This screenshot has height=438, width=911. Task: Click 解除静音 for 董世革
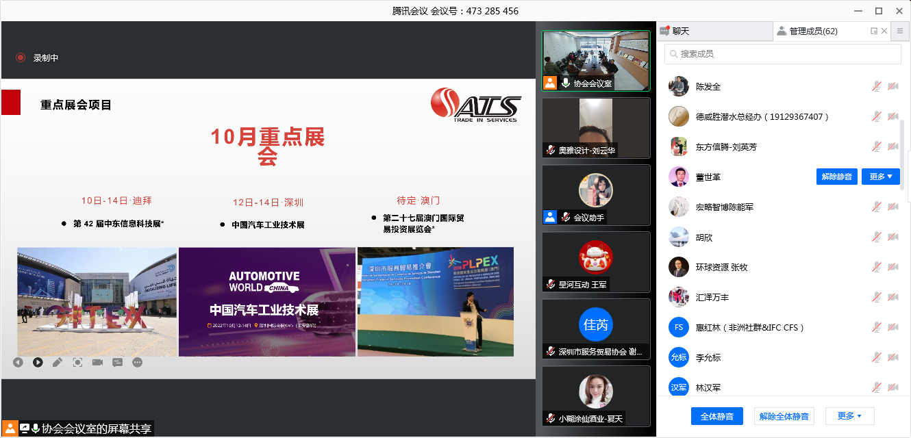click(837, 177)
